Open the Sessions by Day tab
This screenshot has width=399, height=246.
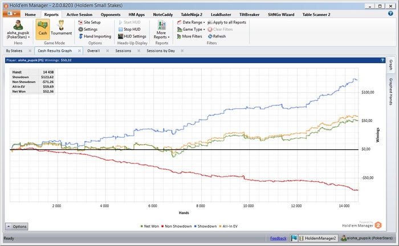[160, 51]
